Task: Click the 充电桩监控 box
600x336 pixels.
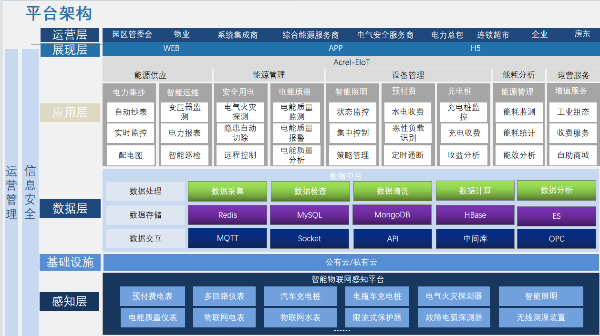Action: click(x=464, y=112)
